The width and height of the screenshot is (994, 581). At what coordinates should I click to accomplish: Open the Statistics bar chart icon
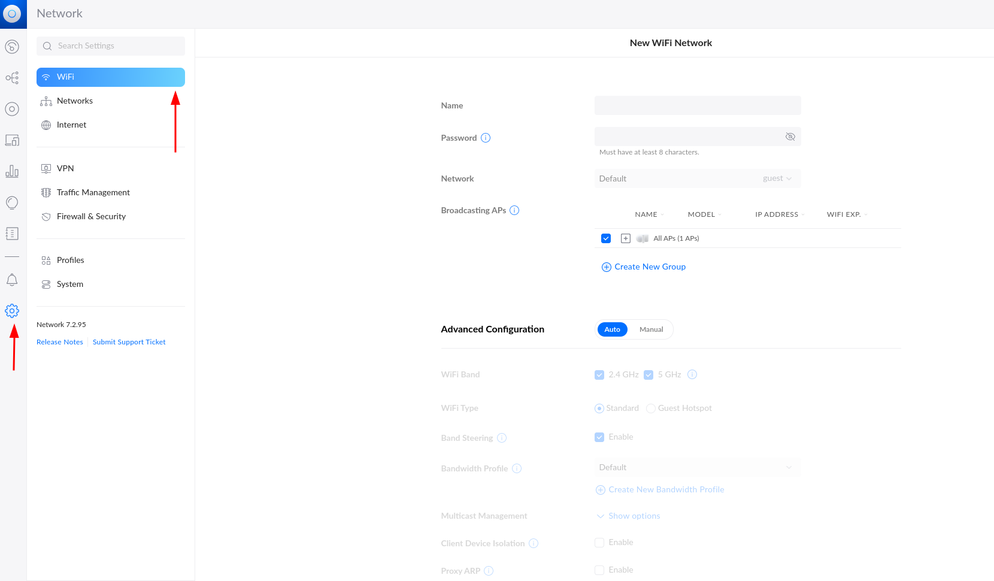point(12,171)
